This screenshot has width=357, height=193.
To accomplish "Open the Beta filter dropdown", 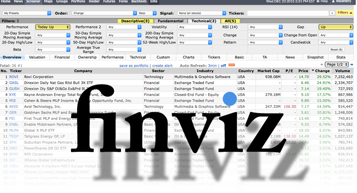I will click(52, 50).
